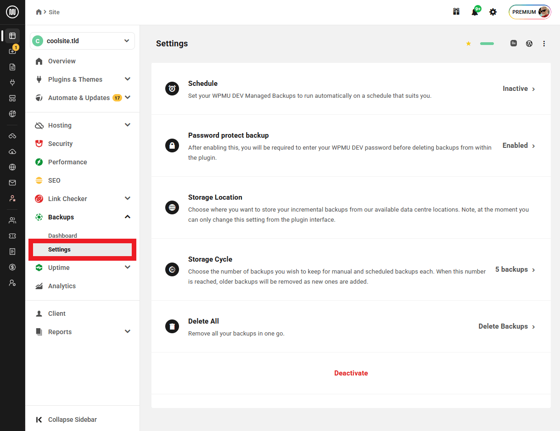Open the crossed-out cloud hosting icon in the dark sidebar

click(x=12, y=136)
